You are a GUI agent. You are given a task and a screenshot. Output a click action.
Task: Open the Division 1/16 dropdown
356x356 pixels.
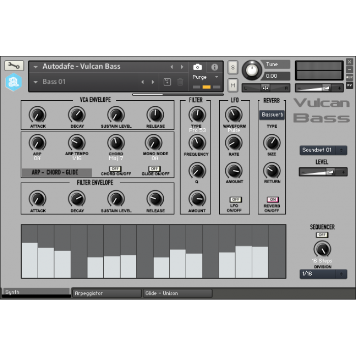click(x=323, y=274)
